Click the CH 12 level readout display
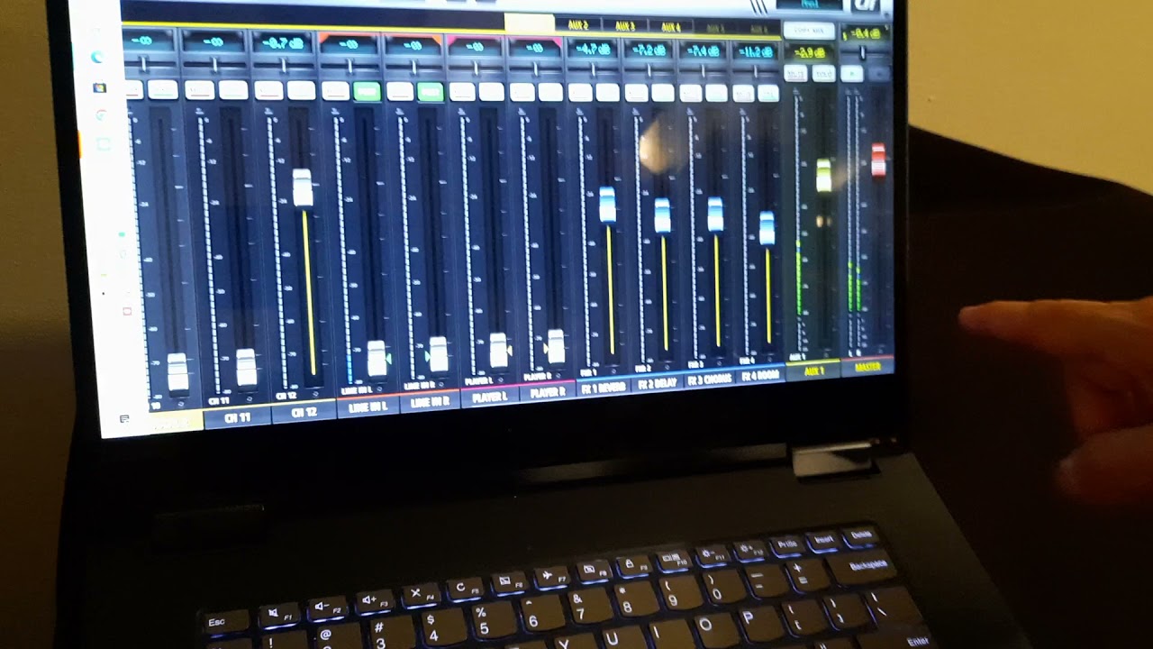Screen dimensions: 1153x649 pos(281,42)
